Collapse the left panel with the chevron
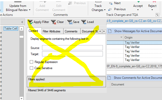Image resolution: width=162 pixels, height=100 pixels. 22,22
